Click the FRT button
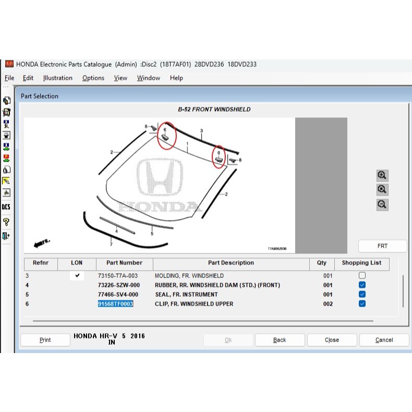 [x=383, y=246]
